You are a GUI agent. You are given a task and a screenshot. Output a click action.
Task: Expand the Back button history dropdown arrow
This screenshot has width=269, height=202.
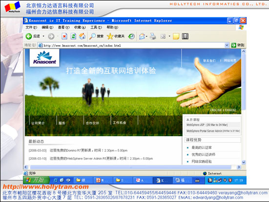click(43, 36)
